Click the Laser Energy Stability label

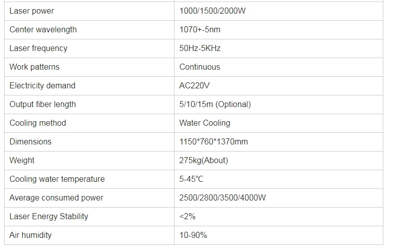49,216
